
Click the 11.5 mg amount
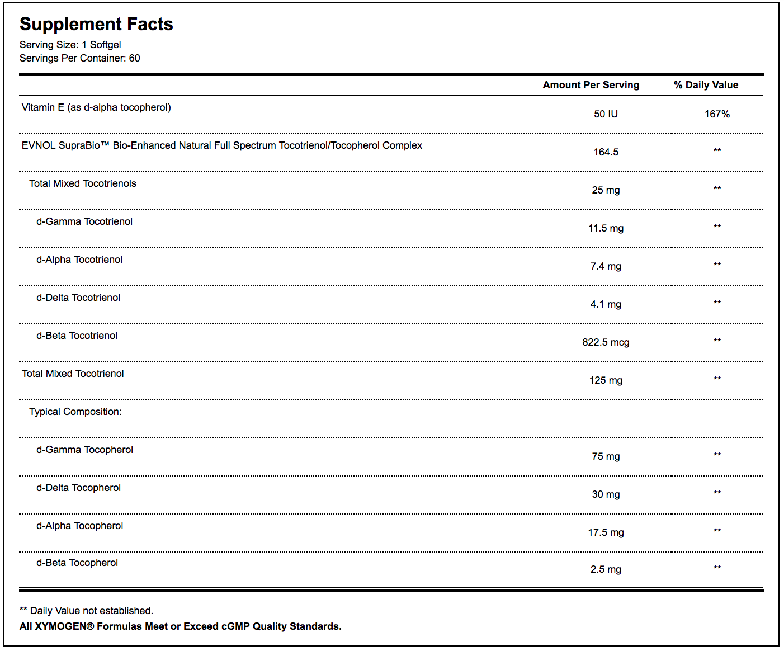[x=606, y=228]
